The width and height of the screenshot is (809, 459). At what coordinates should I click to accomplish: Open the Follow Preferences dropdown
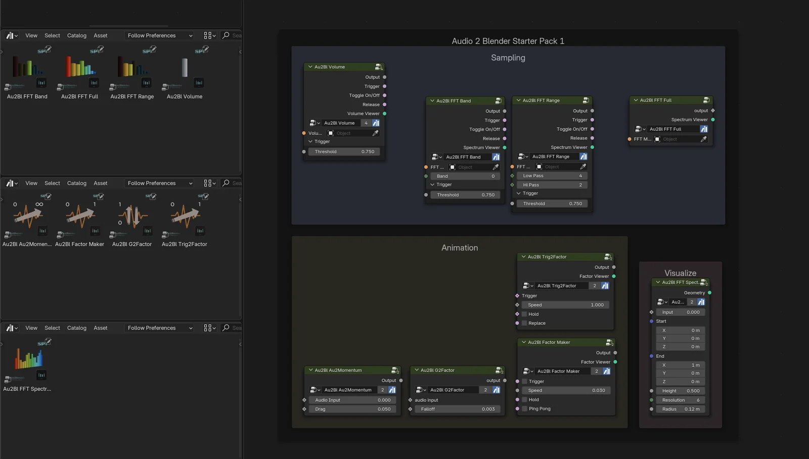point(158,35)
